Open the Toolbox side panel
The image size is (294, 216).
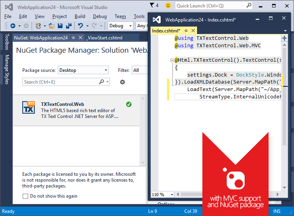point(7,42)
